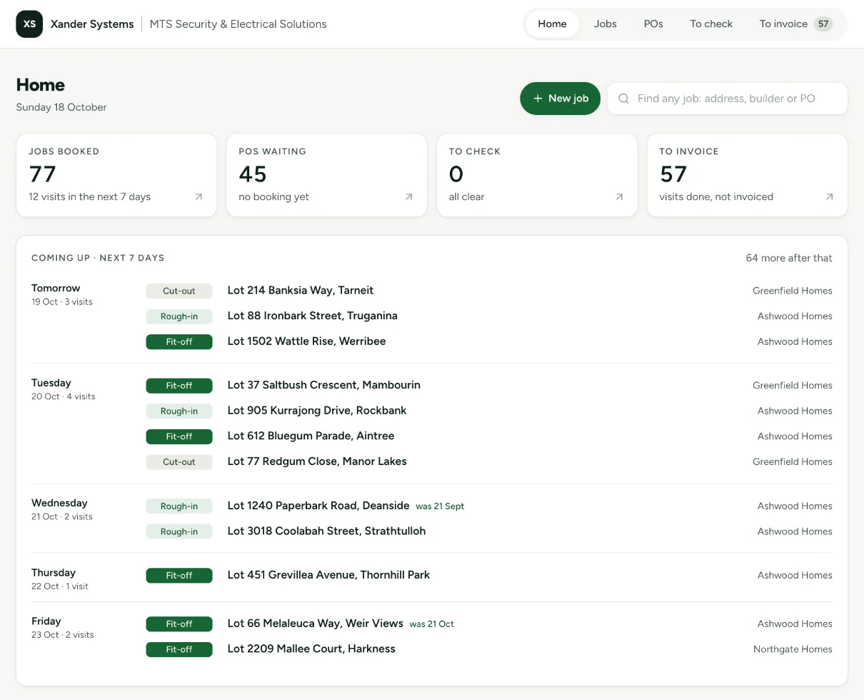Click the Rough-in tag for Coolabah Street

(179, 531)
